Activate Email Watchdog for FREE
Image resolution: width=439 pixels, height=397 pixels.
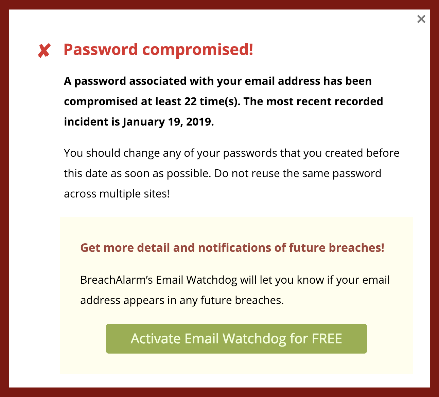click(x=236, y=339)
